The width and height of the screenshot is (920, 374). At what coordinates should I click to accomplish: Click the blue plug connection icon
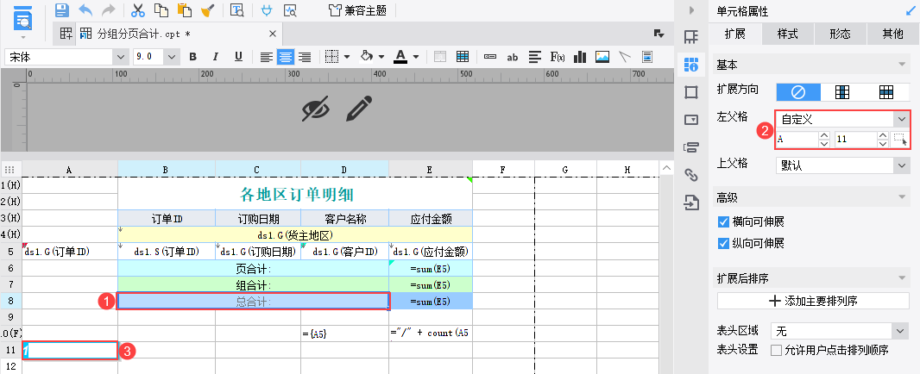(x=267, y=10)
